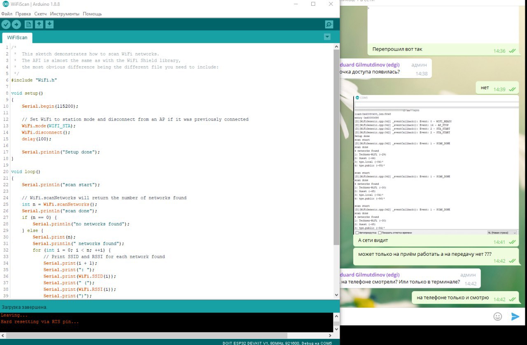The image size is (527, 345).
Task: Expand the tab options dropdown arrow
Action: [327, 37]
